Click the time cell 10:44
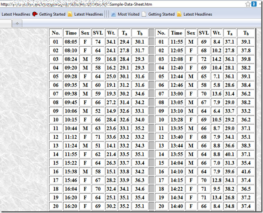 (x=71, y=128)
